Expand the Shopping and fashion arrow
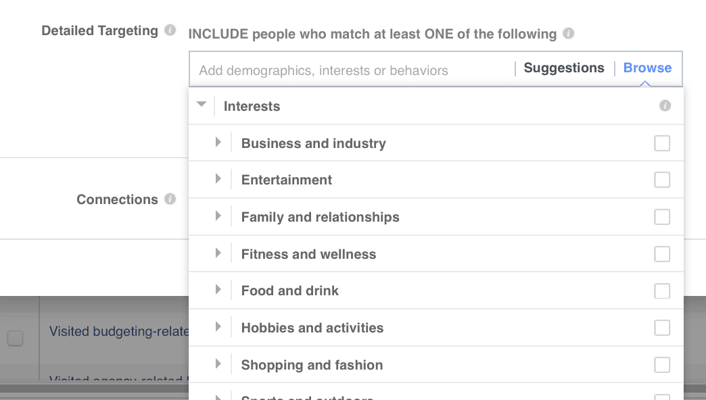Viewport: 706px width, 400px height. point(218,364)
